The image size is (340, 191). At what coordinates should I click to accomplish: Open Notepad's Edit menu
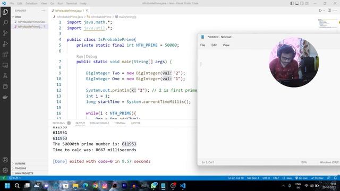coord(214,45)
